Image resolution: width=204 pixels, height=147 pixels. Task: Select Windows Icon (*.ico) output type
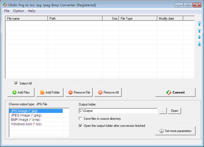(36, 124)
